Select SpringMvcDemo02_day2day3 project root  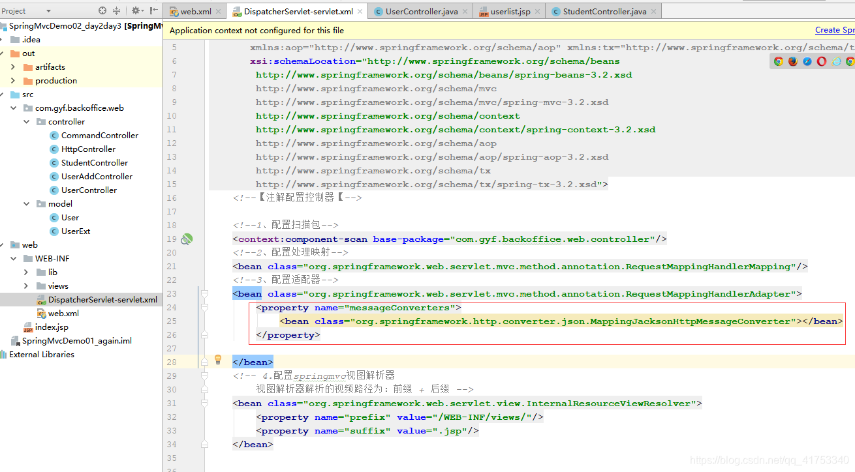[81, 26]
